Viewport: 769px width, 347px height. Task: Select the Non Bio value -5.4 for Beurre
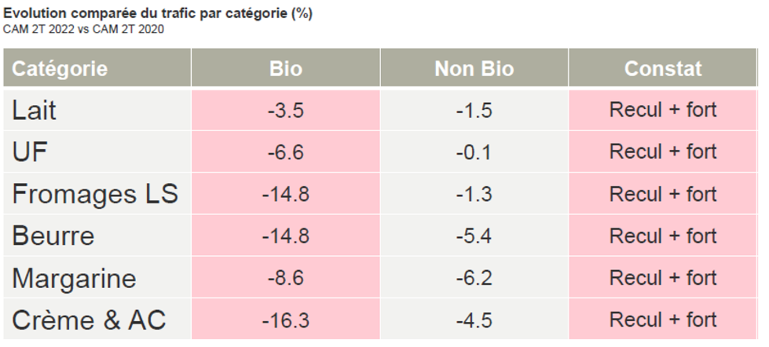(474, 236)
